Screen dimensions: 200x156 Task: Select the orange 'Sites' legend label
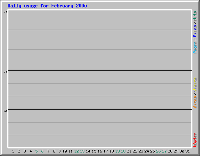[x=195, y=102]
